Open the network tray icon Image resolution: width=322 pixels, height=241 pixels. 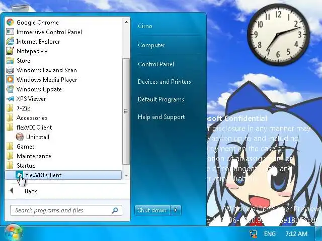pos(253,234)
